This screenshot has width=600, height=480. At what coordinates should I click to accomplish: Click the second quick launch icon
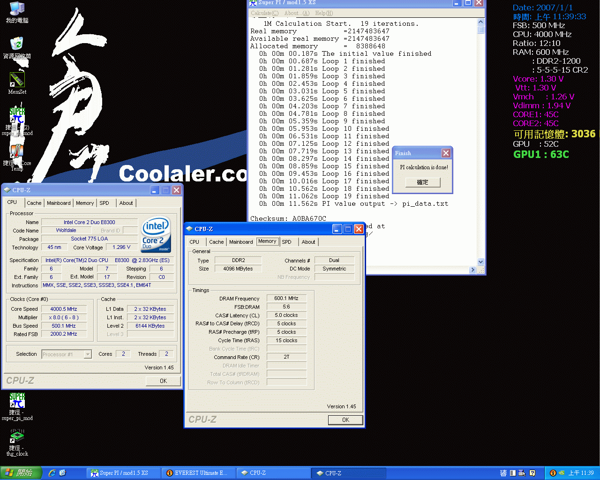tap(63, 473)
